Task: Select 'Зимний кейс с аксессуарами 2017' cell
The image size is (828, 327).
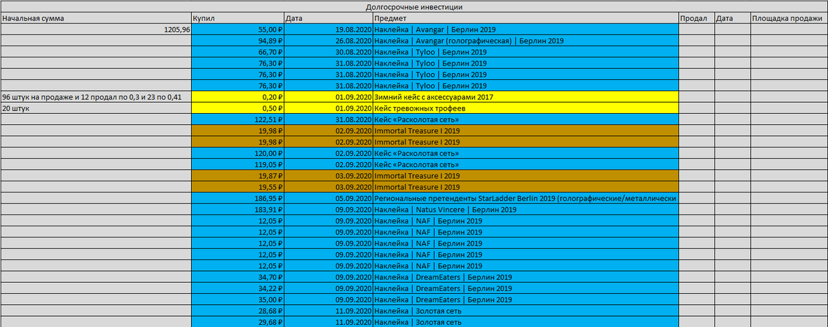Action: pos(526,97)
